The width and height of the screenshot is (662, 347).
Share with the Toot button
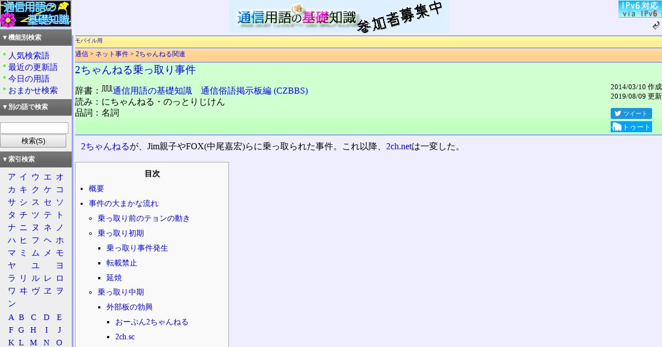click(631, 127)
